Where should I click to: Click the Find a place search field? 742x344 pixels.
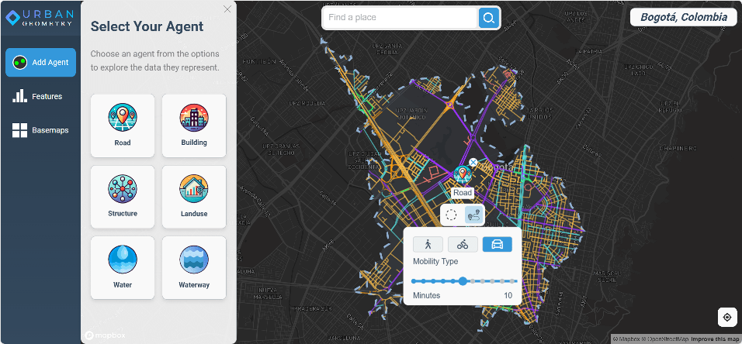click(x=400, y=18)
